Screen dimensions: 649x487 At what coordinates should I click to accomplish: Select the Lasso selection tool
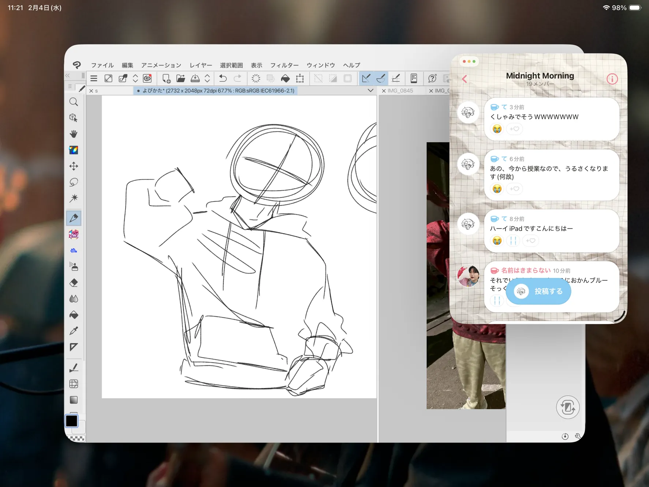tap(74, 182)
